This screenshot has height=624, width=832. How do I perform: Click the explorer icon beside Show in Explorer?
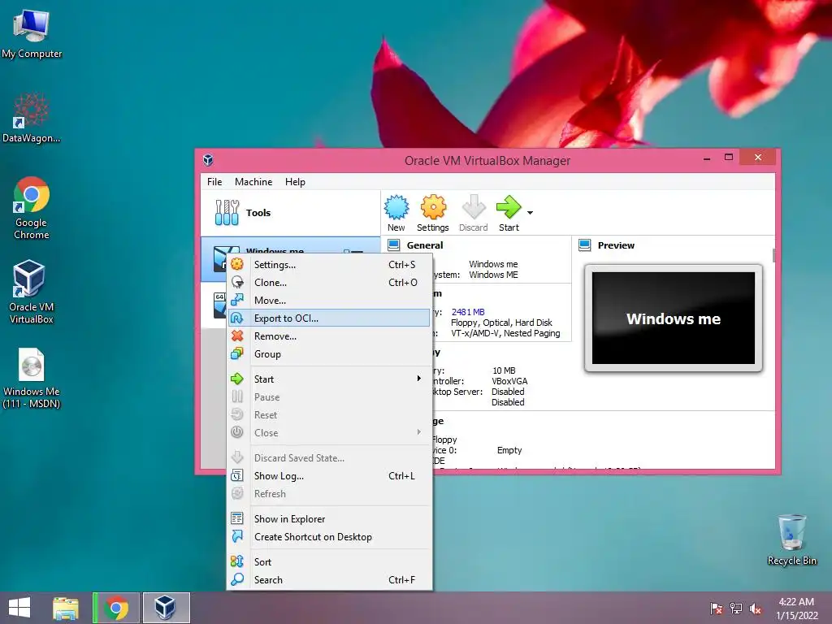(x=237, y=518)
